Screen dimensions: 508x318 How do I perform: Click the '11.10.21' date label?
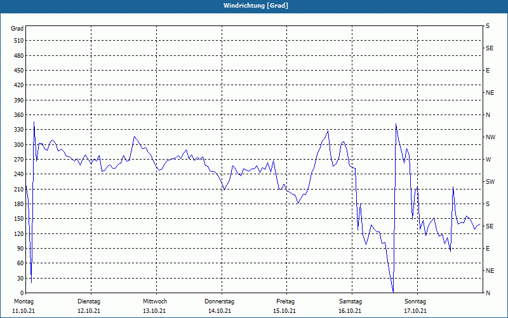click(23, 311)
